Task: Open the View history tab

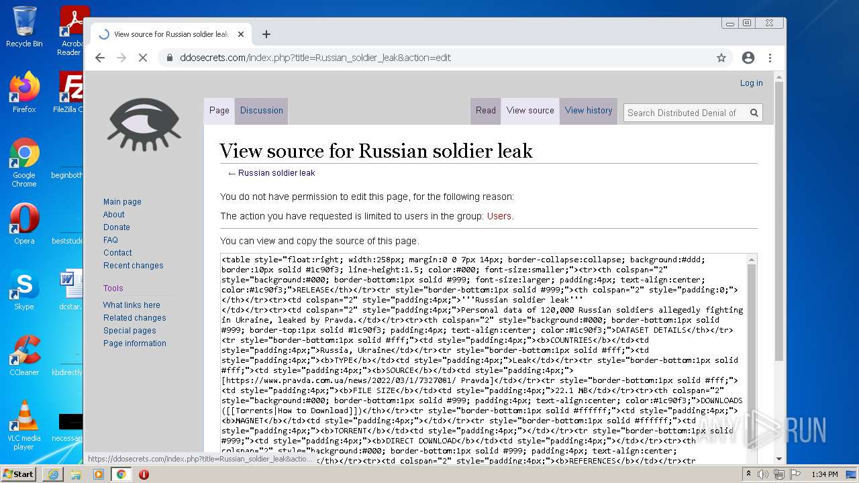Action: [x=589, y=111]
